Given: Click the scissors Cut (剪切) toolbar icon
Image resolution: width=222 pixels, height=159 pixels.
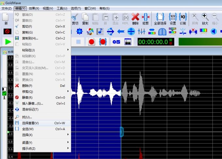Looking at the screenshot, I should [x=75, y=19].
